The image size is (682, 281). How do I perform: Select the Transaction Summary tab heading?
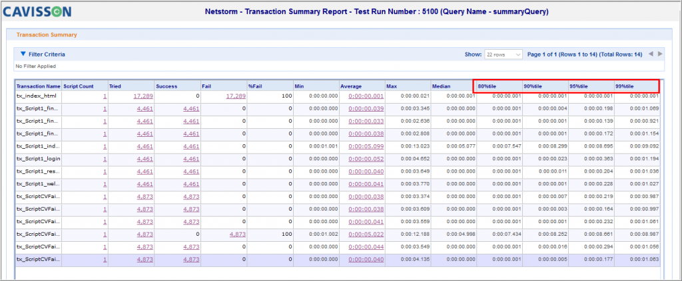click(x=47, y=35)
